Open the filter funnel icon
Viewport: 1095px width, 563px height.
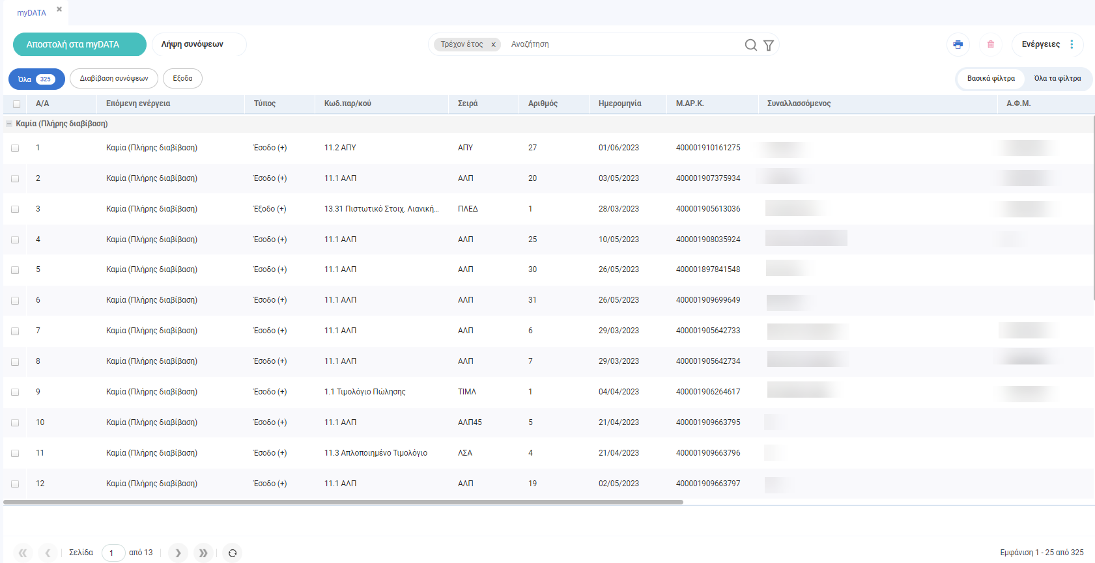point(769,45)
